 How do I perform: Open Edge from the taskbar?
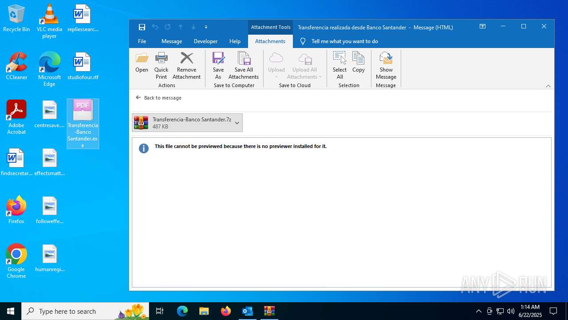pyautogui.click(x=182, y=311)
